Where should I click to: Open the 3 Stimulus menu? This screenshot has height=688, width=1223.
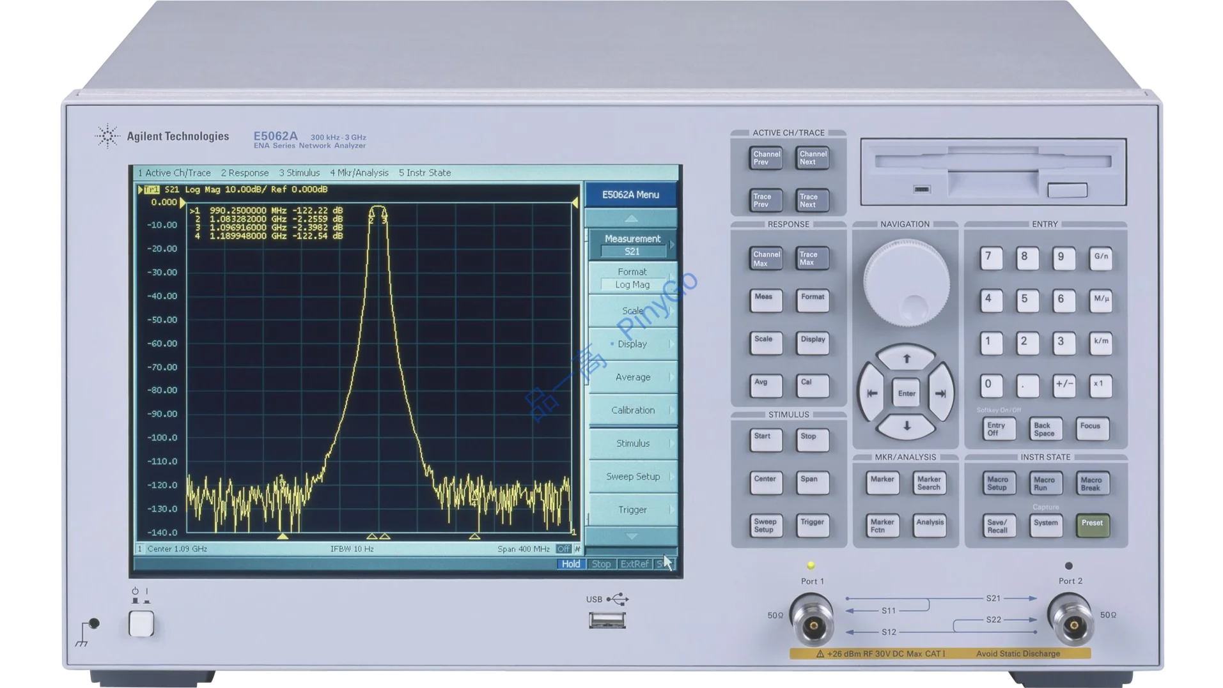[x=299, y=172]
